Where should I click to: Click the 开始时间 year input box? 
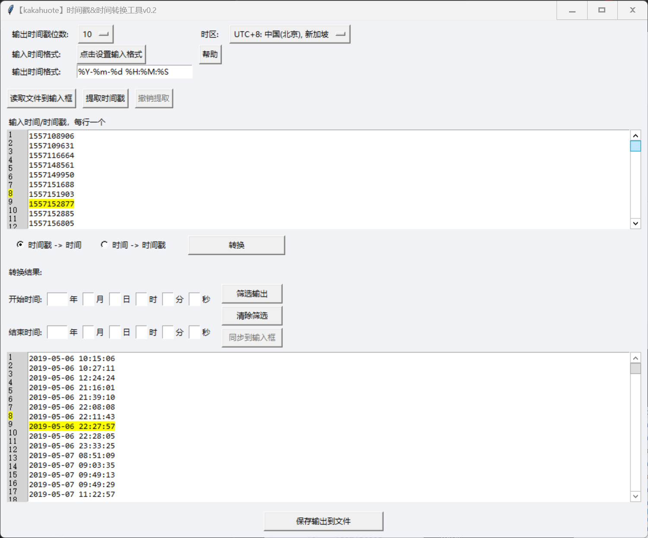tap(57, 299)
